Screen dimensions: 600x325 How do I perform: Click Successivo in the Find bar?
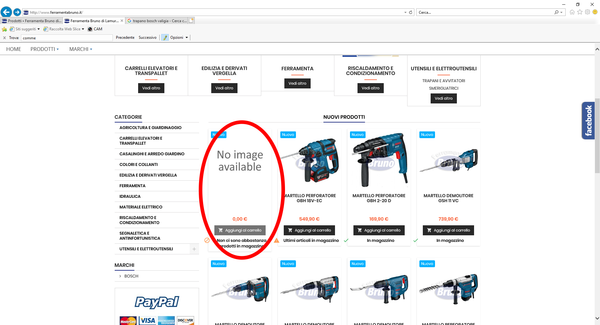click(147, 37)
